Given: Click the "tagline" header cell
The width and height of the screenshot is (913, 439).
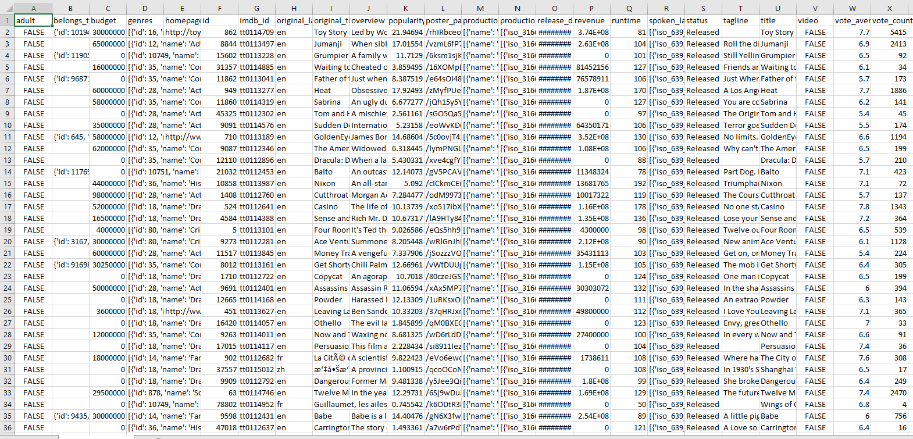Looking at the screenshot, I should coord(741,20).
